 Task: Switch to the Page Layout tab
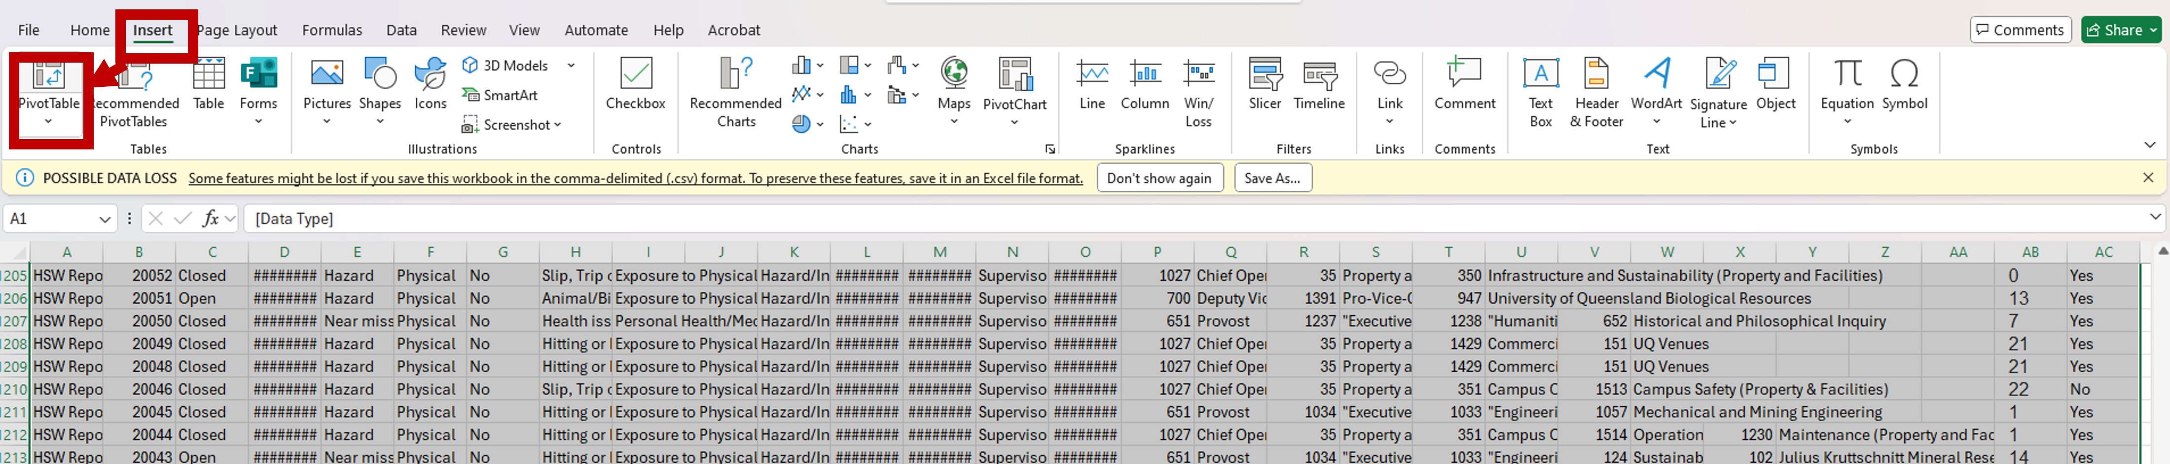[237, 30]
